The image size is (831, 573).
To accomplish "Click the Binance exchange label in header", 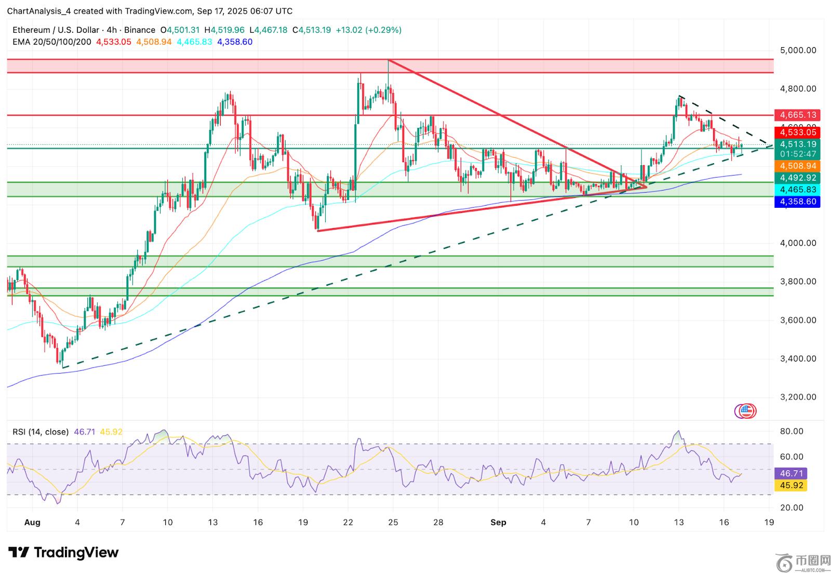I will [x=139, y=30].
